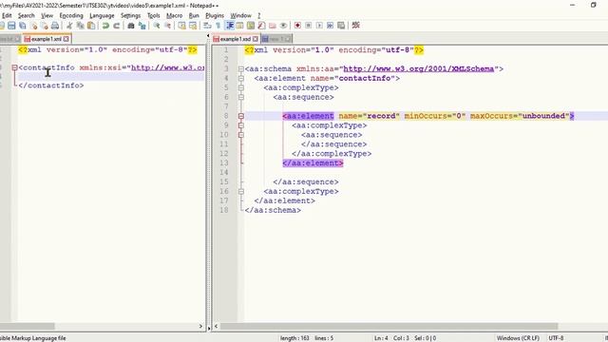Collapse the aa:sequence fold marker on line 10

(x=241, y=135)
